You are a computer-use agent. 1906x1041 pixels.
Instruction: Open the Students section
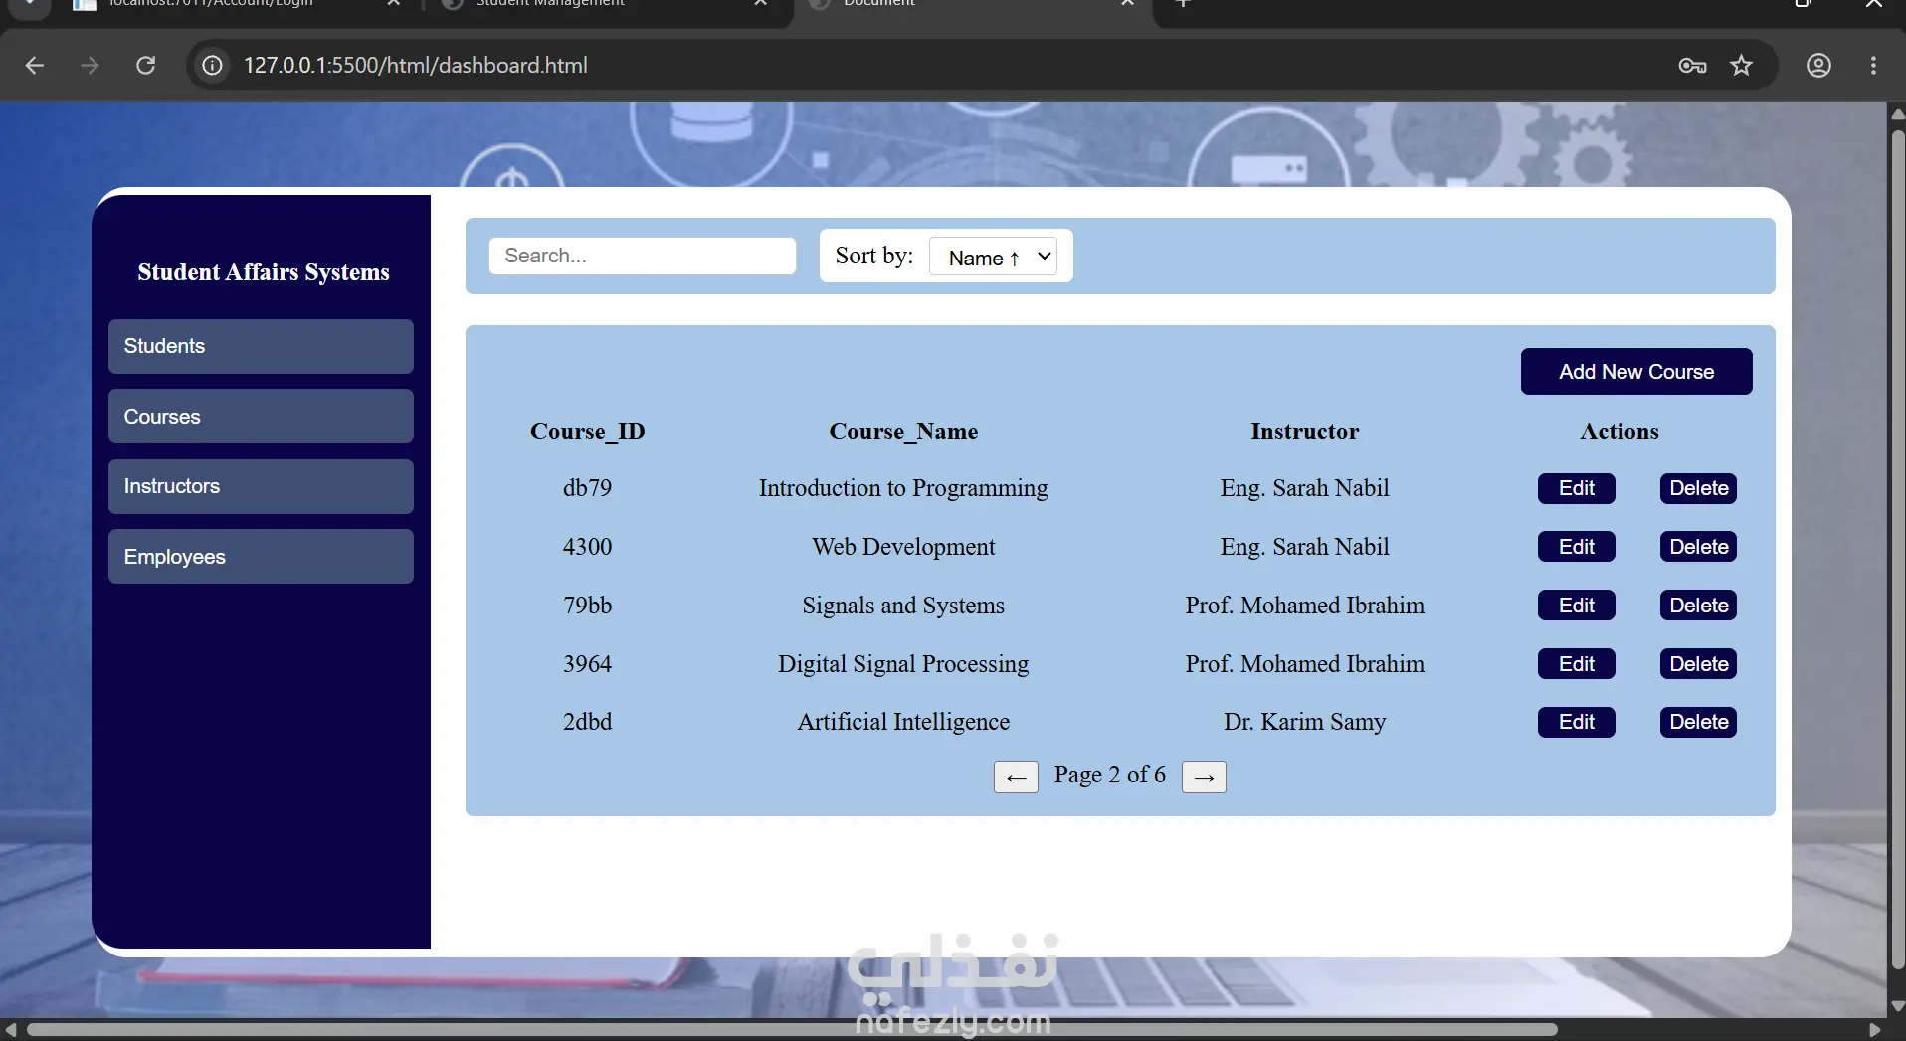261,346
